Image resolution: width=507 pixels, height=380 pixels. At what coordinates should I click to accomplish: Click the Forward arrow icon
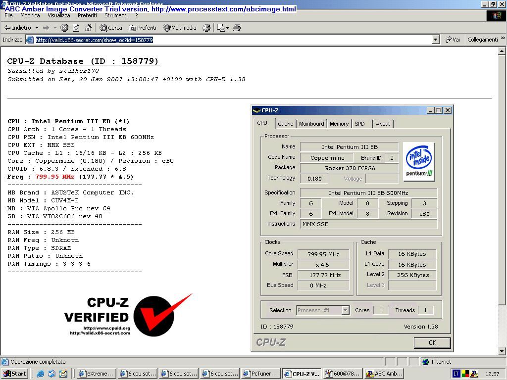pos(46,28)
